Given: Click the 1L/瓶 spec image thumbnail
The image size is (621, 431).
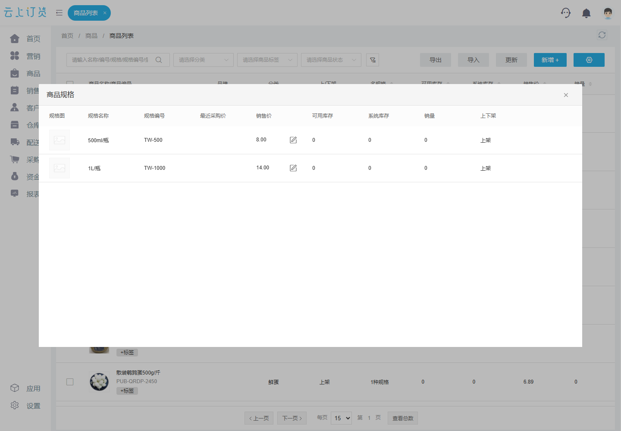Looking at the screenshot, I should coord(60,168).
